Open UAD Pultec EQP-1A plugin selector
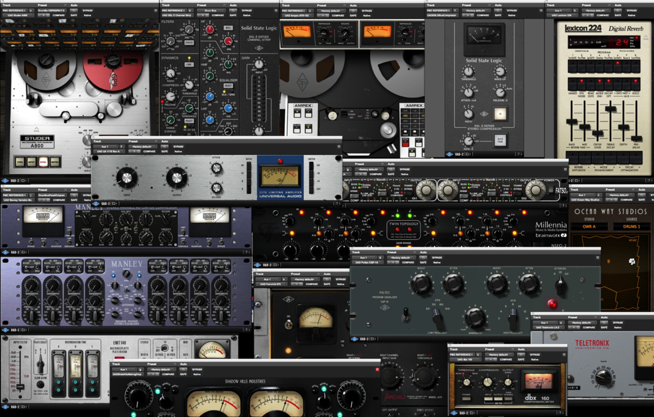Screen dimensions: 654x417 [368, 262]
